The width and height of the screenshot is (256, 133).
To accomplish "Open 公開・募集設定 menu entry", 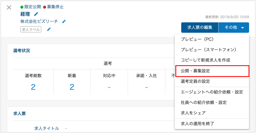I will click(212, 71).
